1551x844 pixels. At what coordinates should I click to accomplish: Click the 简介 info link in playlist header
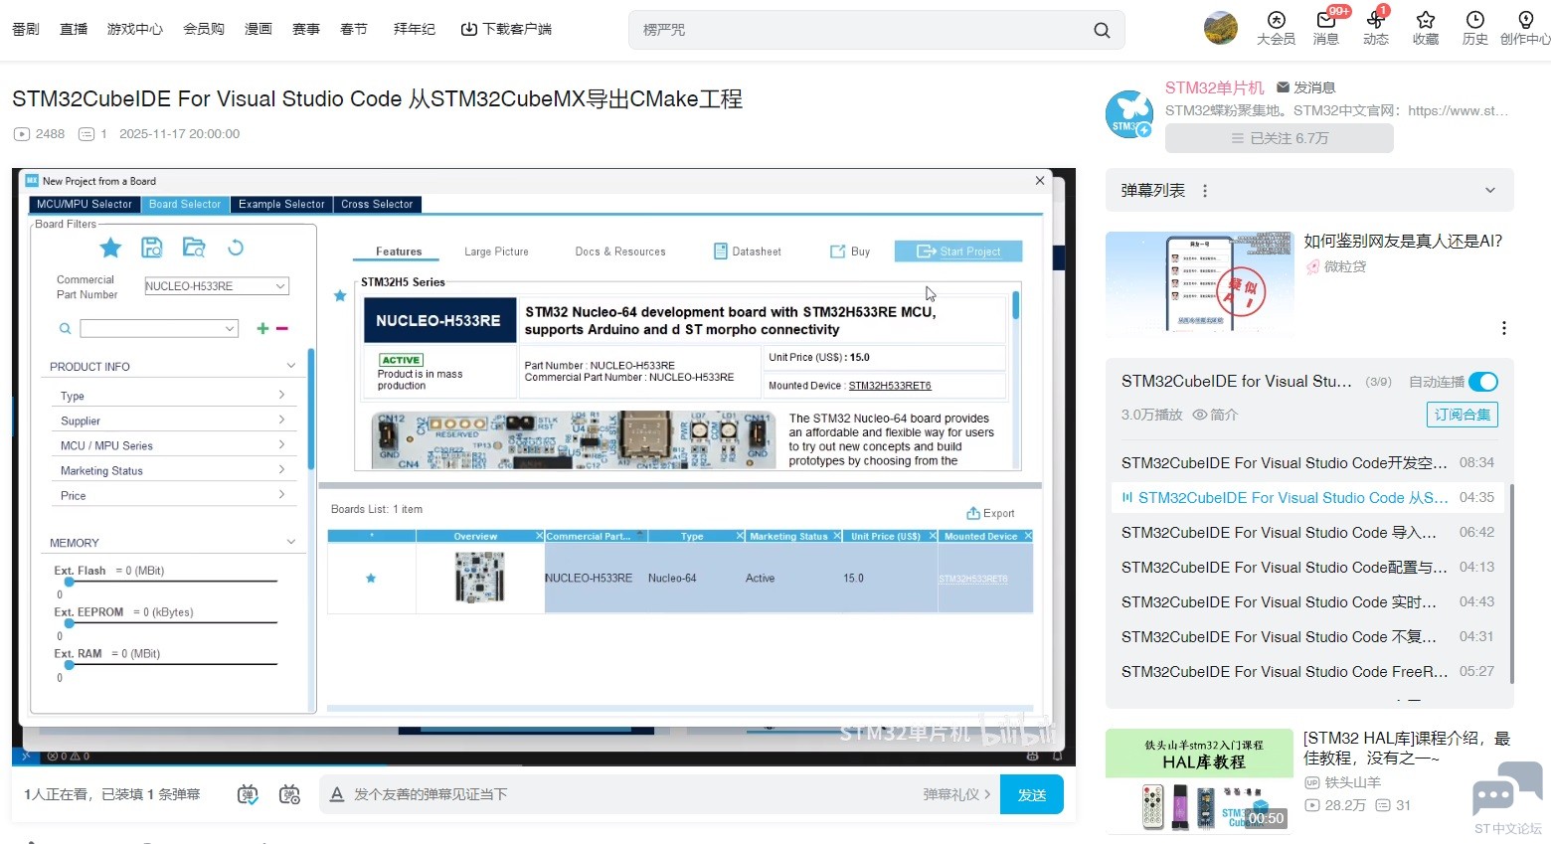coord(1215,415)
